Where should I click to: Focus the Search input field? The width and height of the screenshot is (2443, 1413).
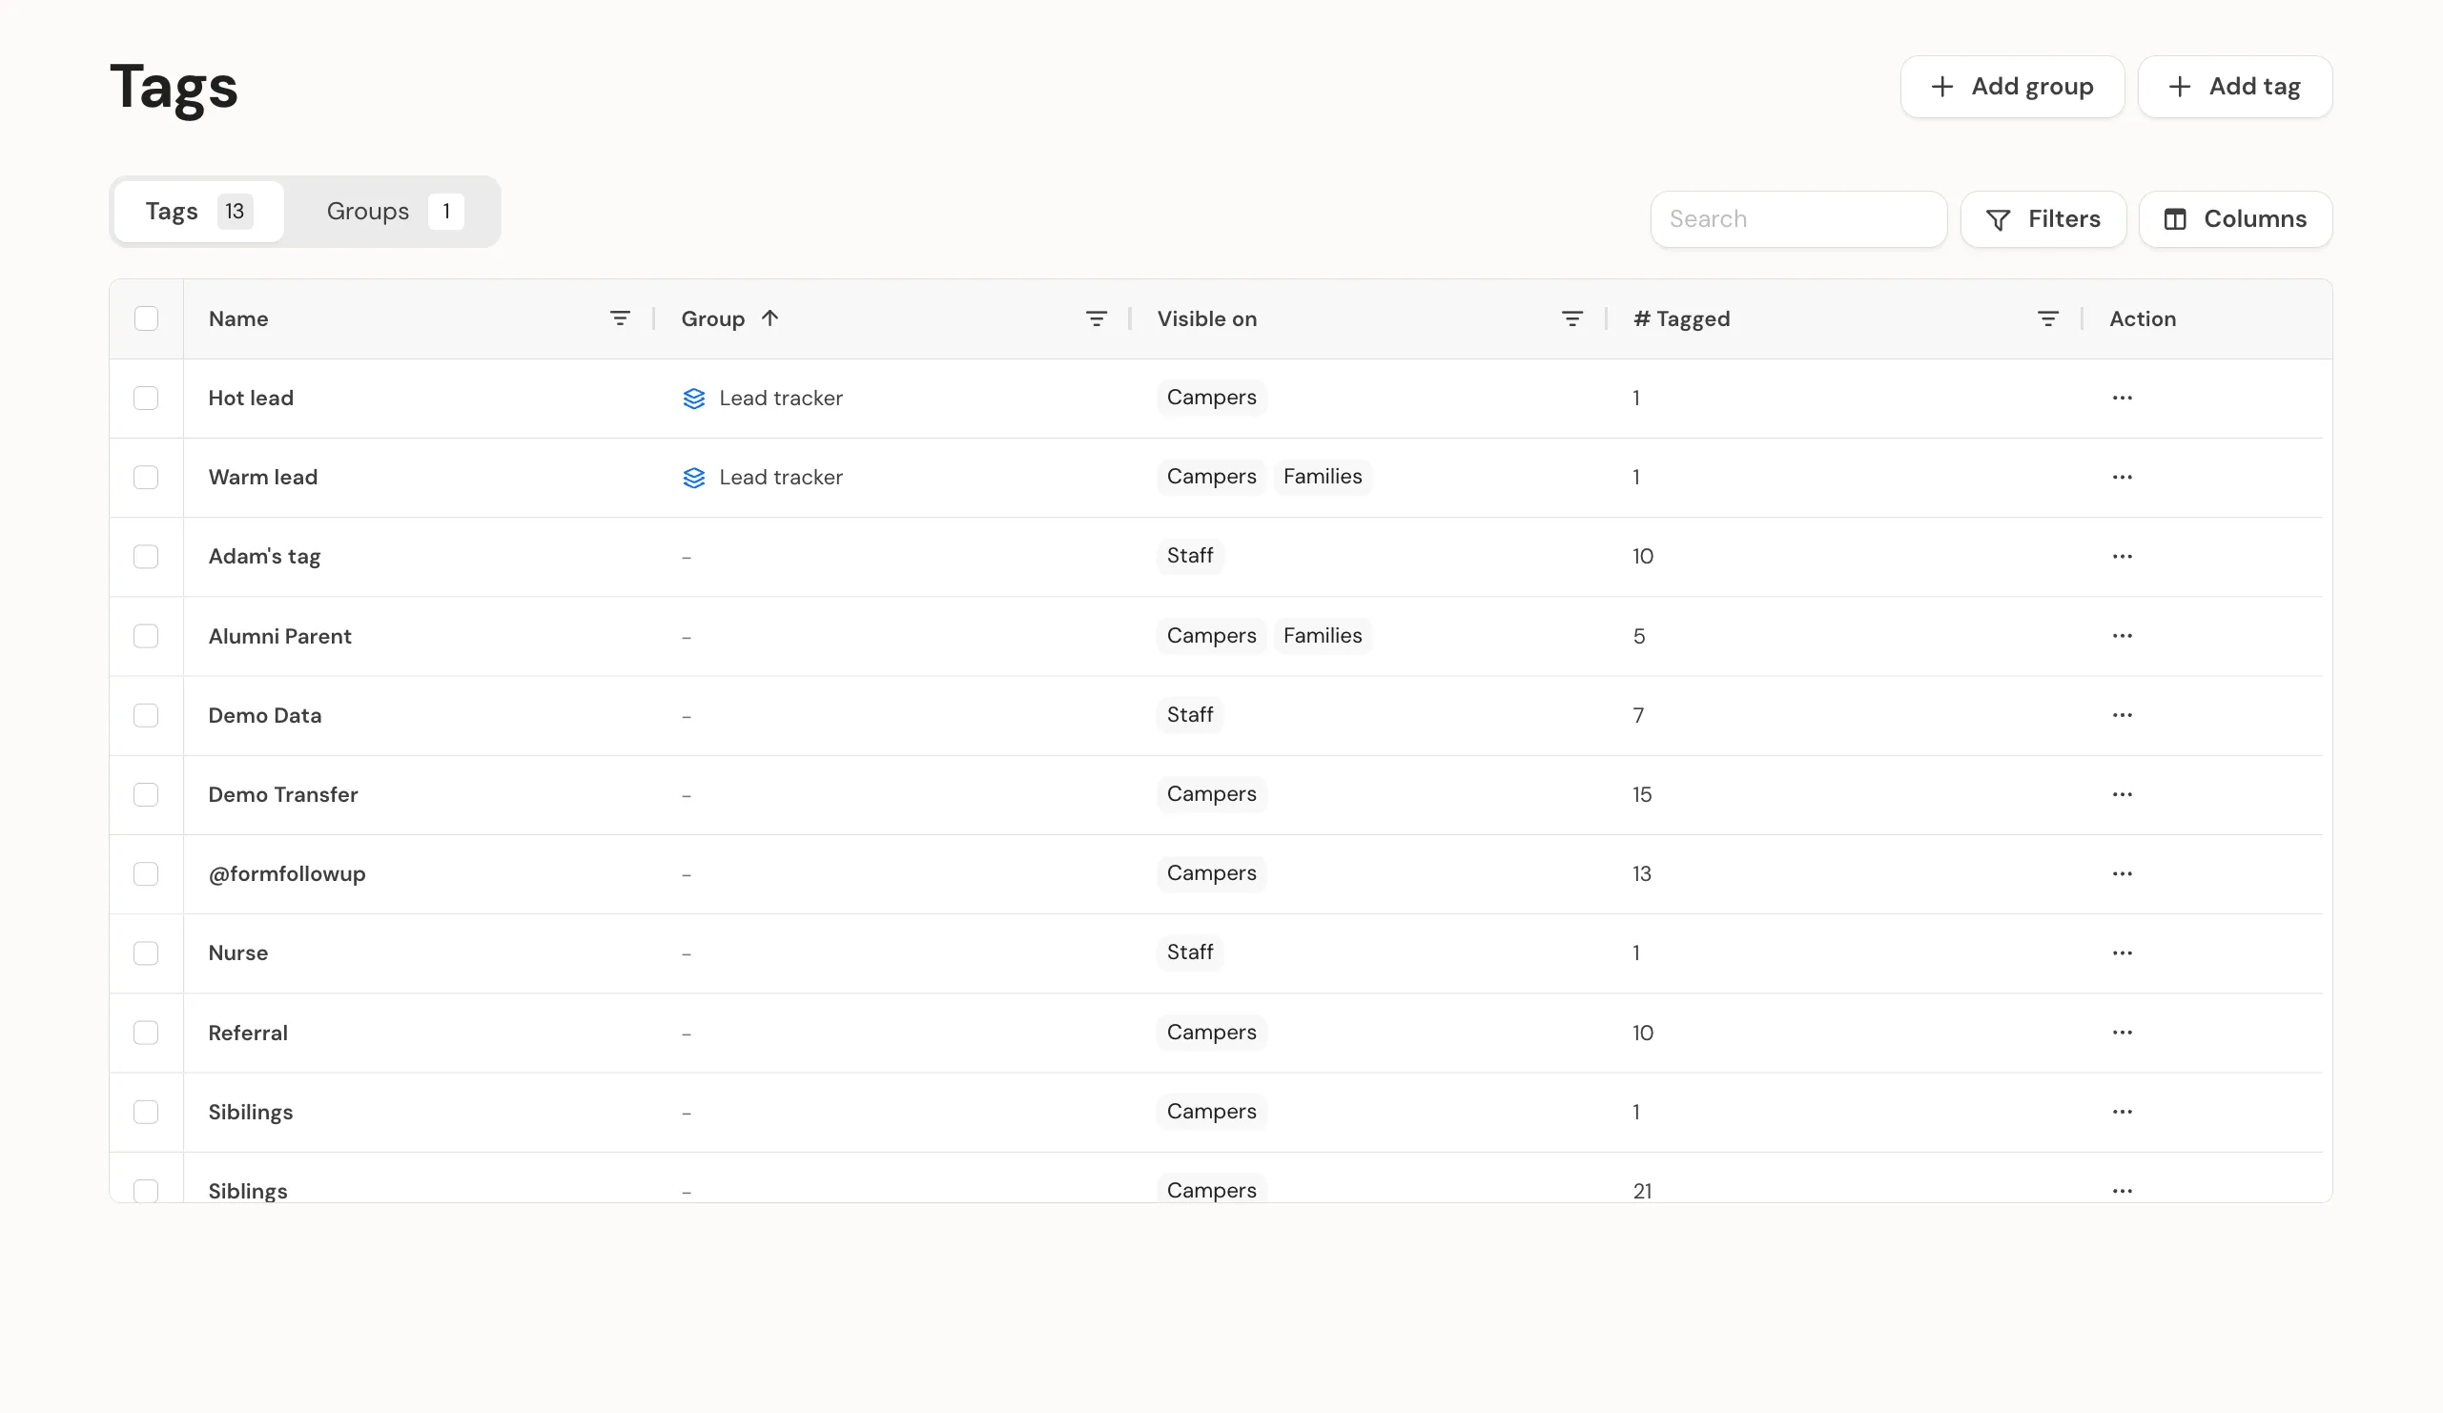tap(1798, 220)
